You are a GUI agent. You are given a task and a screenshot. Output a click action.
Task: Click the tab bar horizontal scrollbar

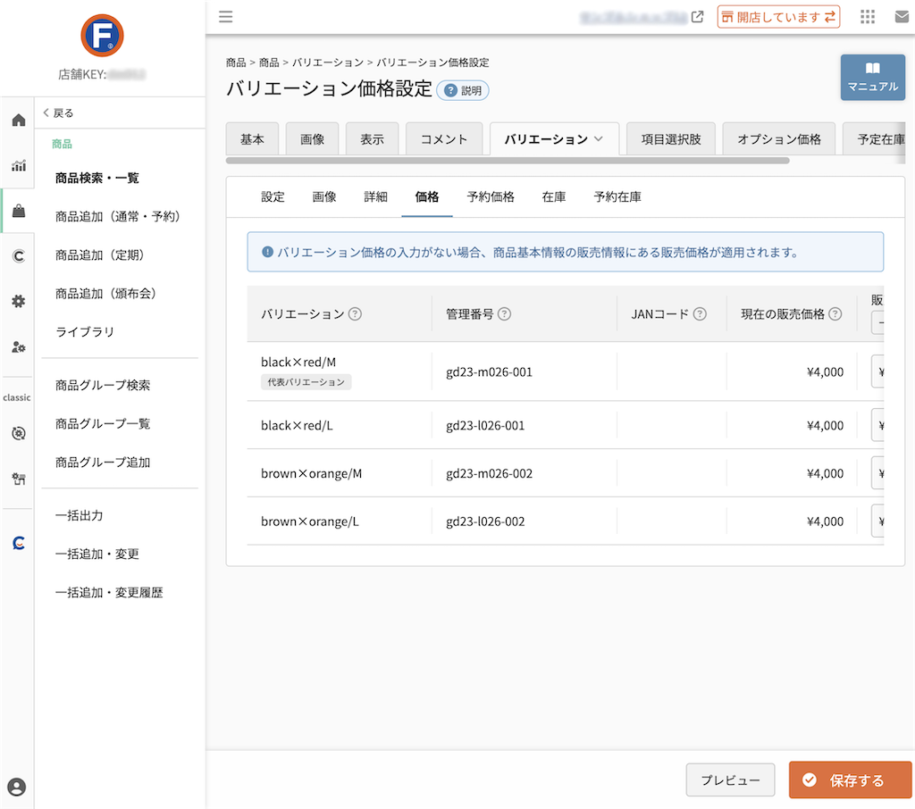[508, 161]
